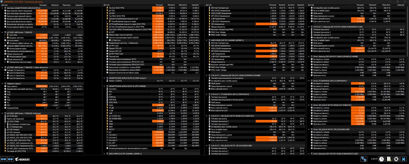This screenshot has height=164, width=409.
Task: Expand the Внутренние температуры row
Action: 5,124
